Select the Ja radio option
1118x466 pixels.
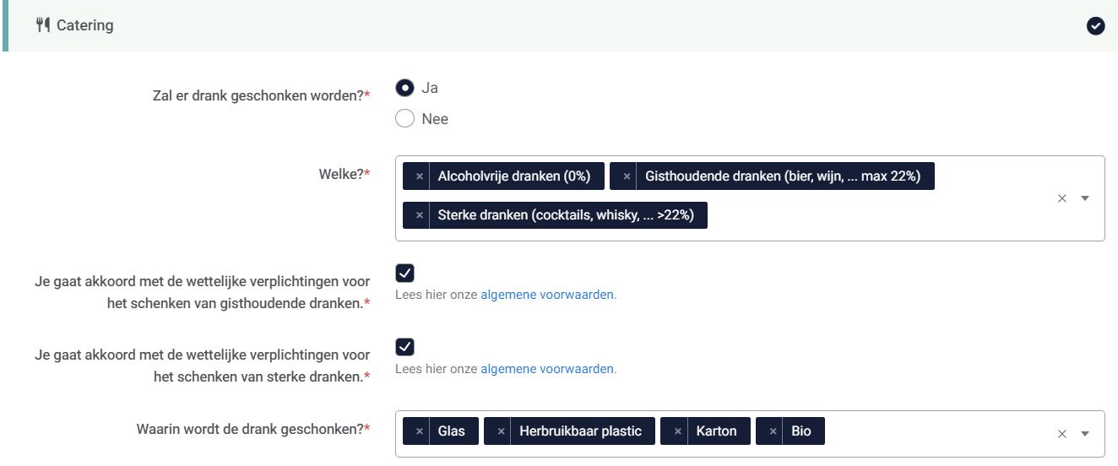[x=404, y=88]
